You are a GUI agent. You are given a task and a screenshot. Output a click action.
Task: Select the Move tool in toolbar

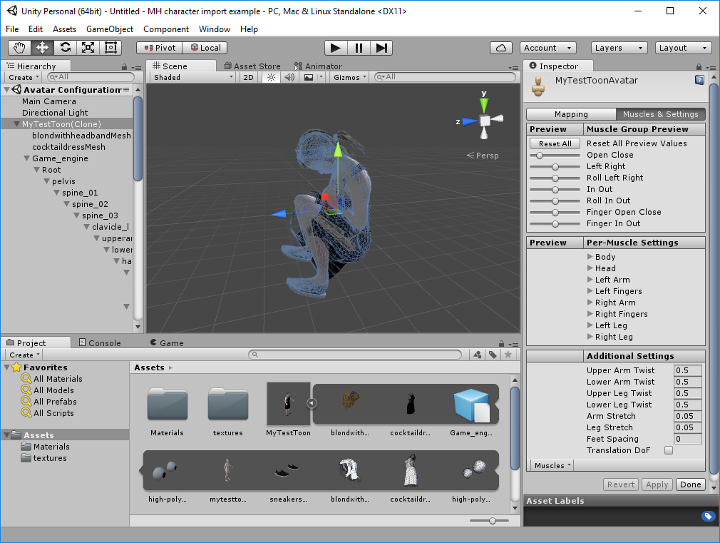(42, 48)
